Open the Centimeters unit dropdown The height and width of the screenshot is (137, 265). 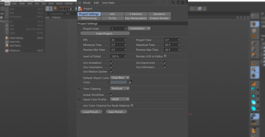click(x=139, y=29)
